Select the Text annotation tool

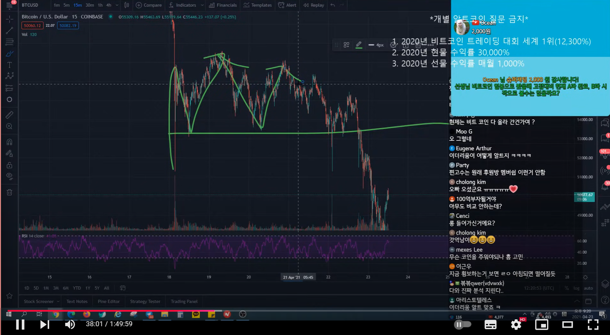point(10,65)
